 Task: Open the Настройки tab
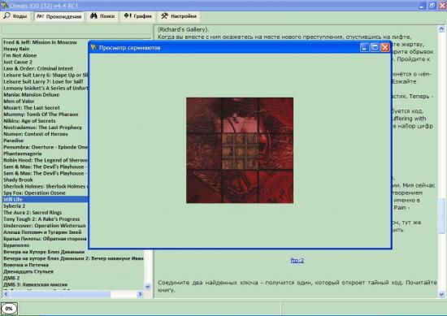(179, 16)
